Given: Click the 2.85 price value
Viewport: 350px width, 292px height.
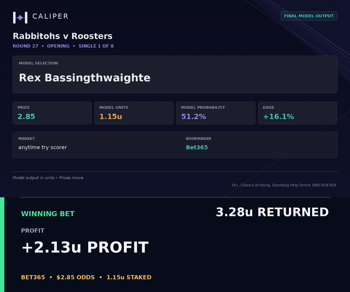Looking at the screenshot, I should [x=26, y=117].
